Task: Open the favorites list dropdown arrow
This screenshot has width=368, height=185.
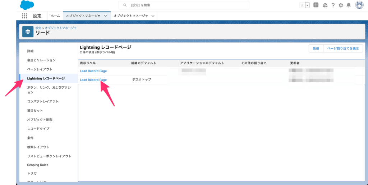Action: coord(307,5)
